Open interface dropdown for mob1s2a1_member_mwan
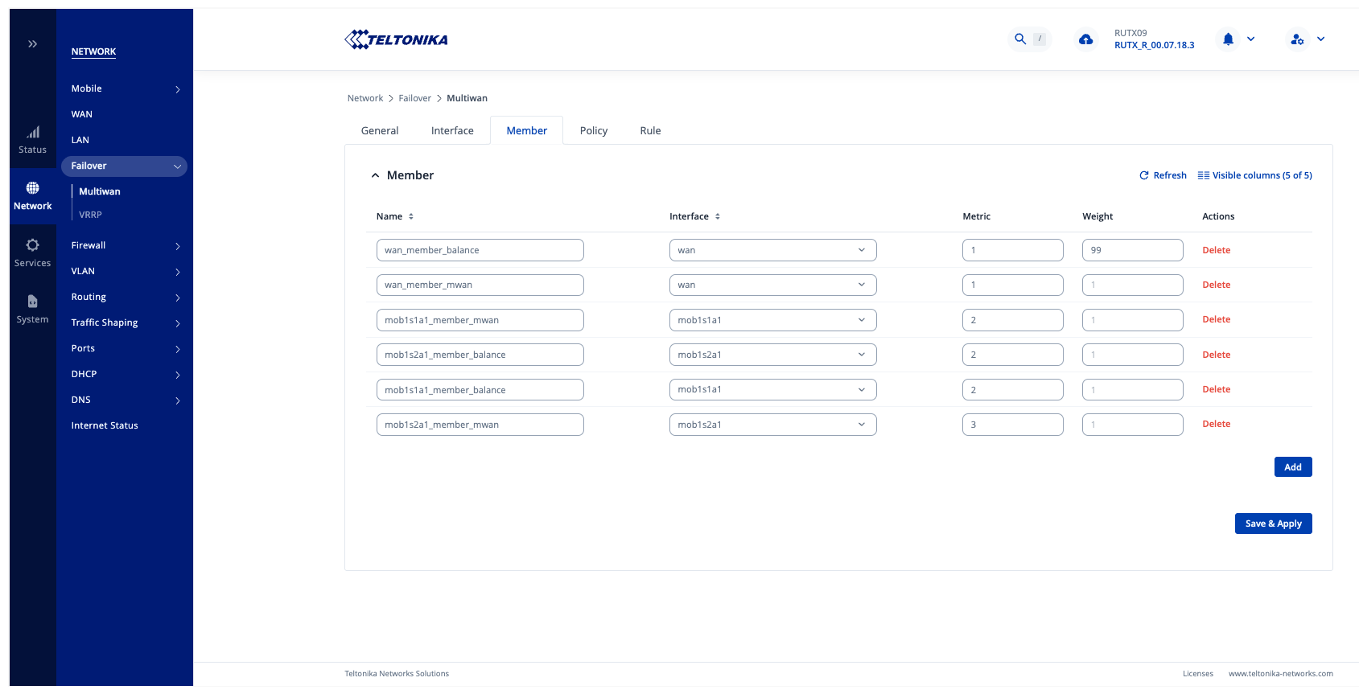 point(772,425)
